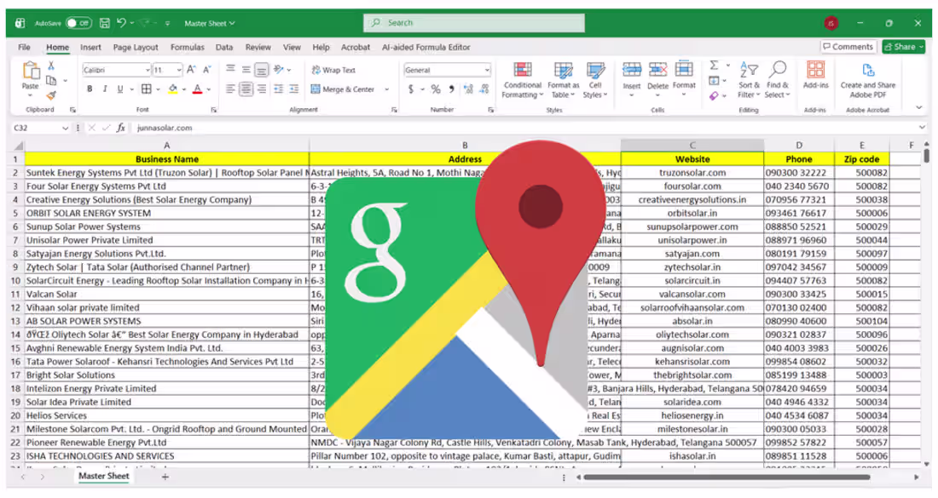This screenshot has width=938, height=498.
Task: Switch to the Page Layout tab
Action: tap(136, 47)
